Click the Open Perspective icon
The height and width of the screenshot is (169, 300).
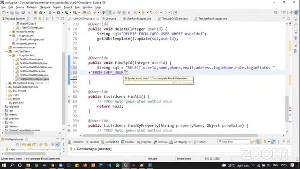pyautogui.click(x=284, y=13)
